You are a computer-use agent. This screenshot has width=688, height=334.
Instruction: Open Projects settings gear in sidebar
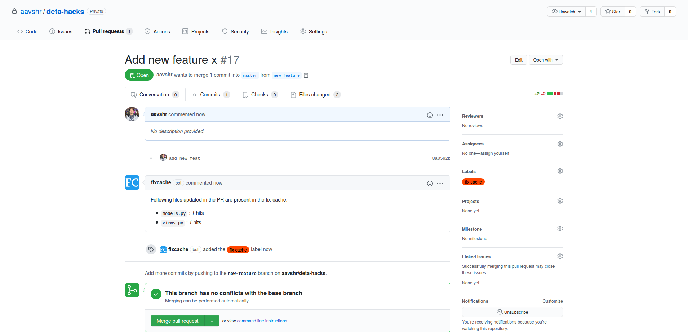pyautogui.click(x=560, y=201)
